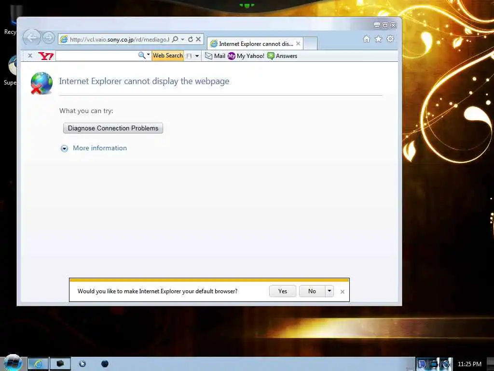494x371 pixels.
Task: Click the 'What you can try:' text
Action: 86,111
